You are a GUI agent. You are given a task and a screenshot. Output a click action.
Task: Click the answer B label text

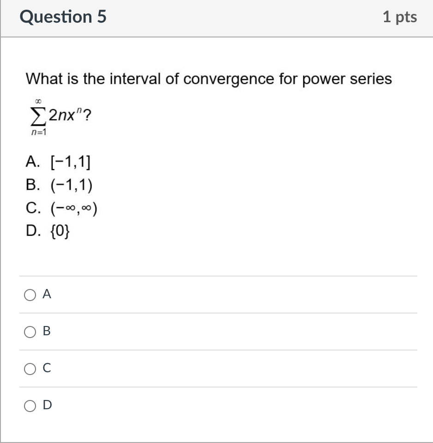coord(46,331)
